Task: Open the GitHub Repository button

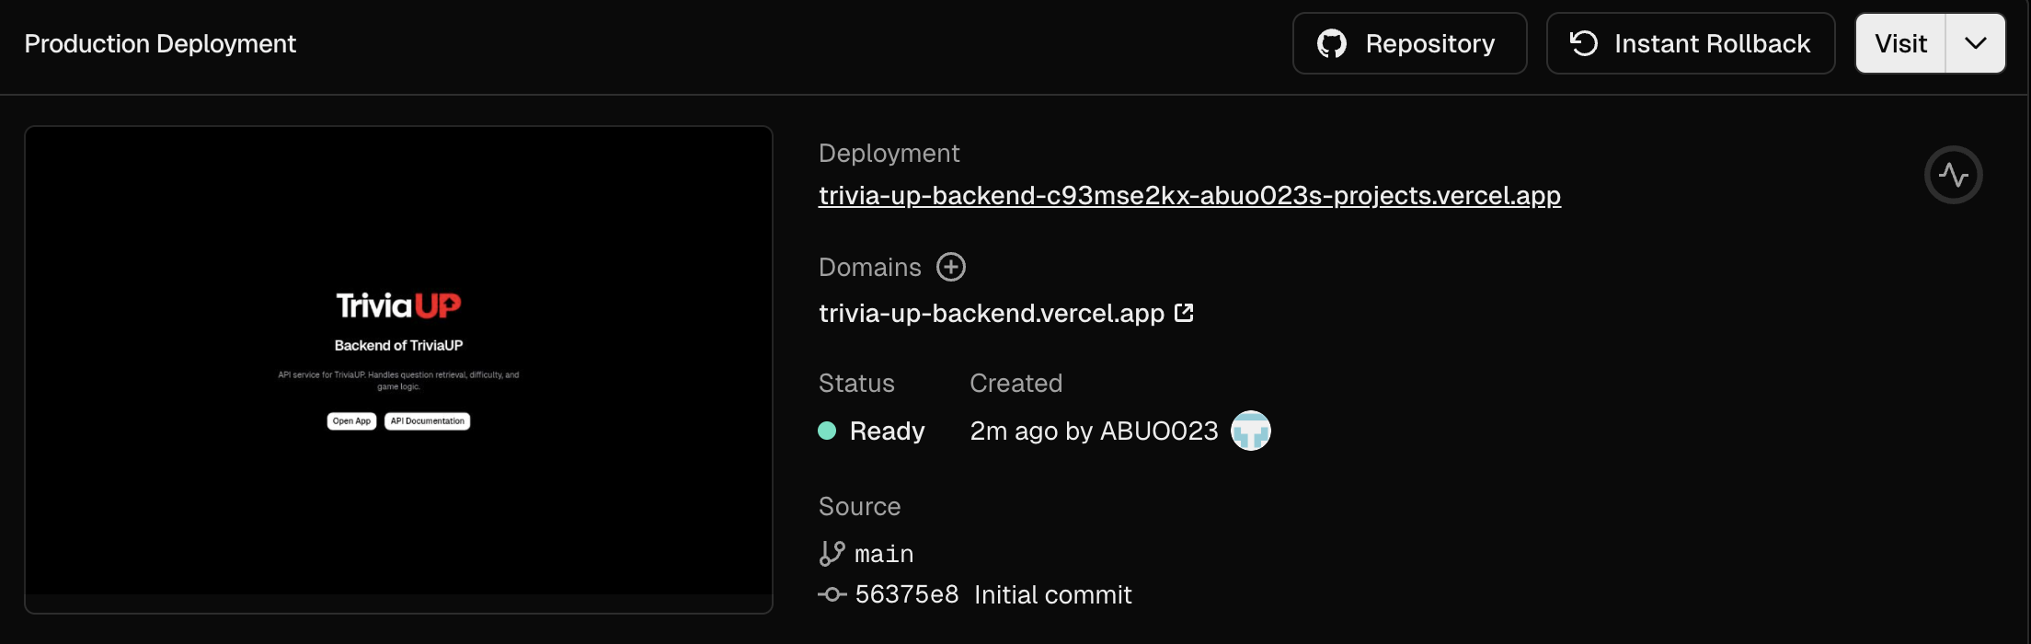Action: (1409, 43)
